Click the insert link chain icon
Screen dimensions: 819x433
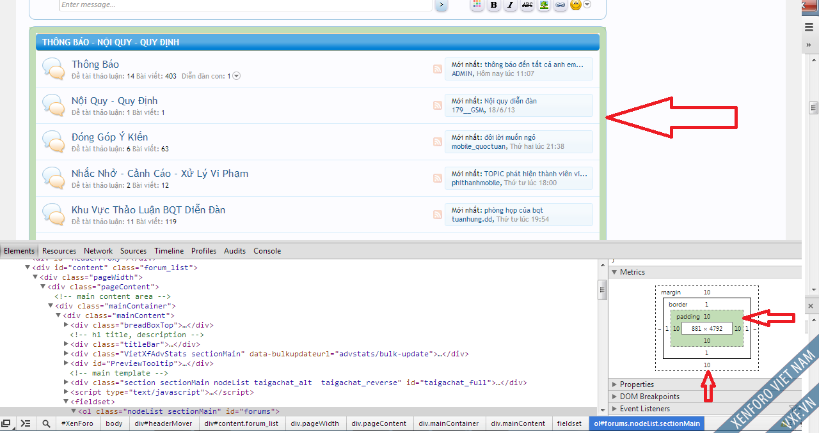(560, 5)
